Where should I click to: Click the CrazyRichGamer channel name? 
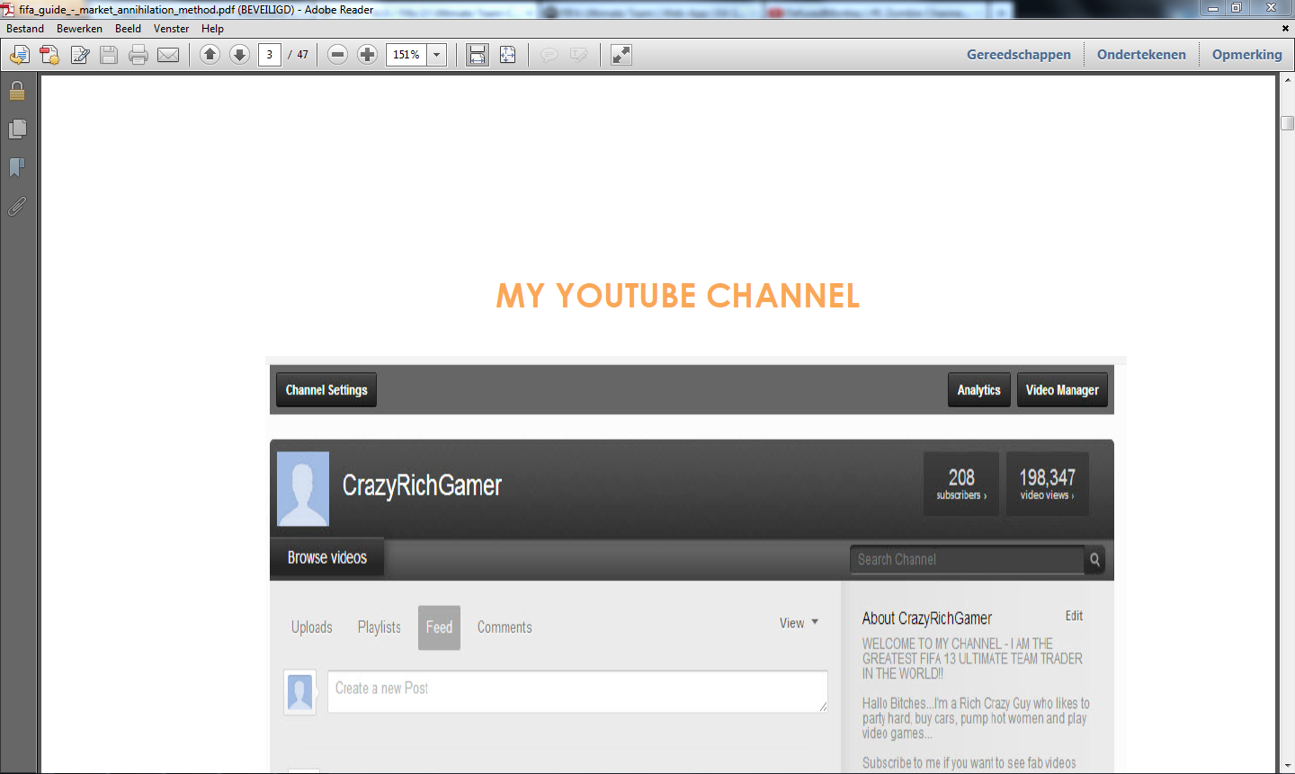click(x=422, y=486)
